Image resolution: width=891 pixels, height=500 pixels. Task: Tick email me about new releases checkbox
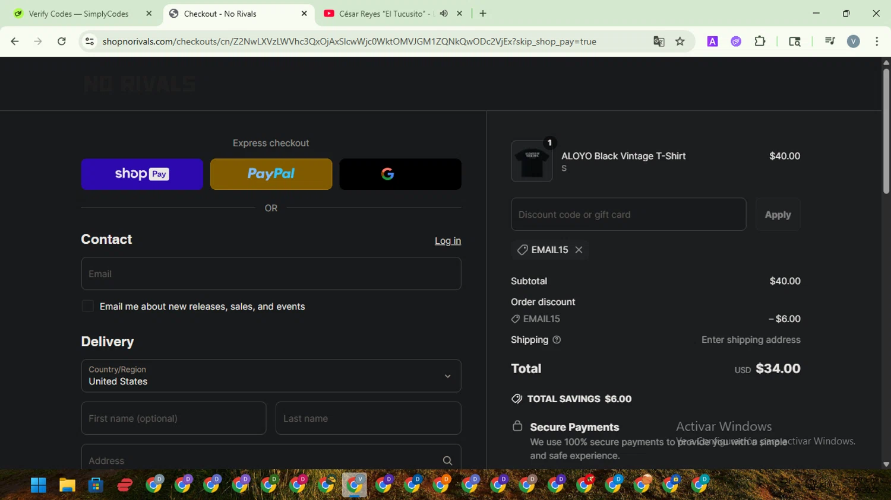tap(87, 306)
